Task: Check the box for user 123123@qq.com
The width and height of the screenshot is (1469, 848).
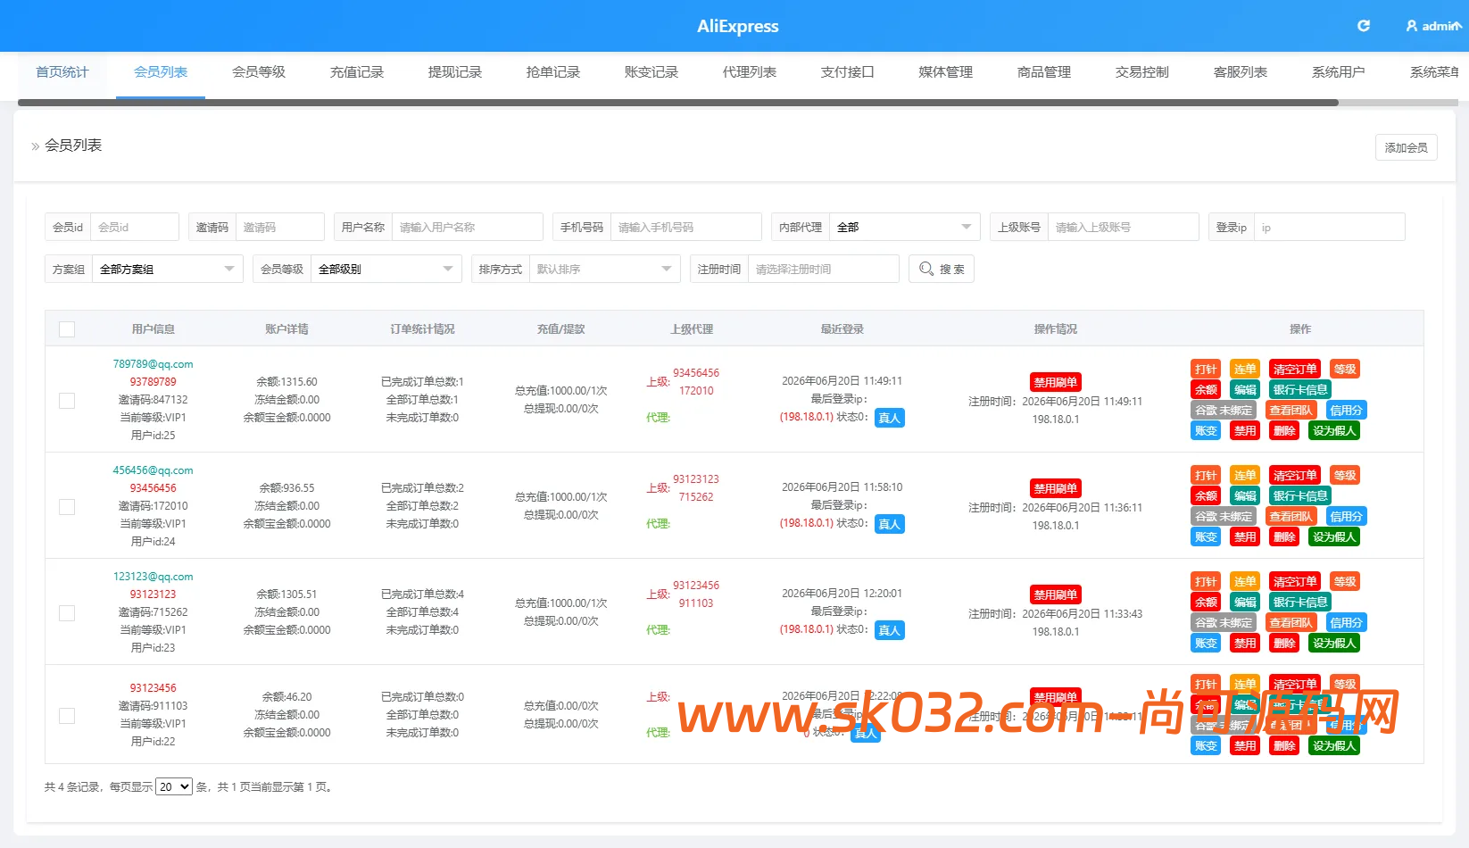Action: click(x=67, y=613)
